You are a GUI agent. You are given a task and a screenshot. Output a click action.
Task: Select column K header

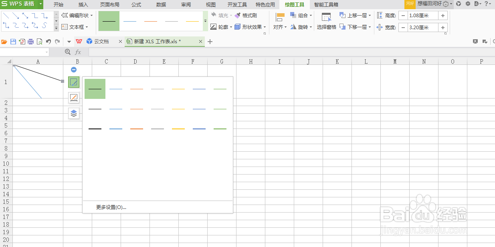tap(337, 62)
